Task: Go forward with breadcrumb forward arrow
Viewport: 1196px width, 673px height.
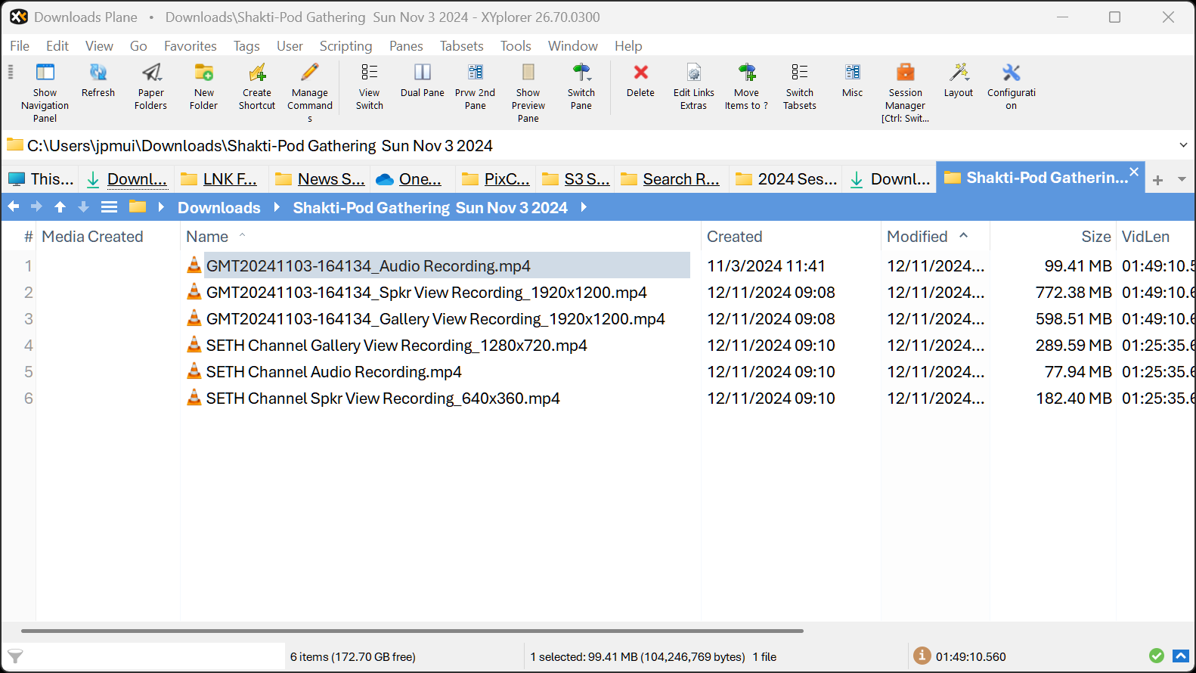Action: point(36,206)
